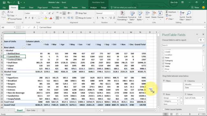Click the zoom slider handle
The height and width of the screenshot is (116, 207).
coord(190,114)
